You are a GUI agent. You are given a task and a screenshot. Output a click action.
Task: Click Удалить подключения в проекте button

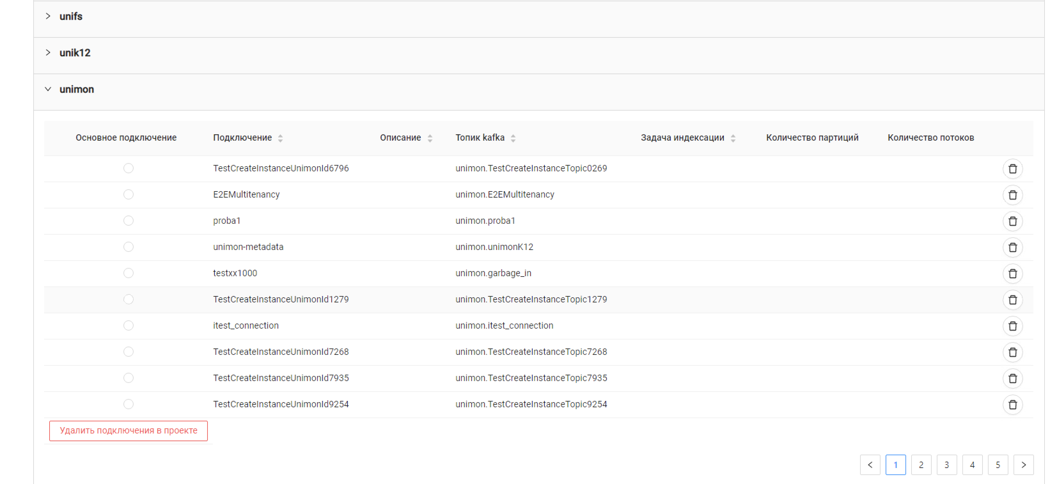[x=129, y=431]
